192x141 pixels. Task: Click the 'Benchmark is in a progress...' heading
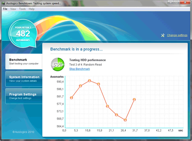click(76, 49)
